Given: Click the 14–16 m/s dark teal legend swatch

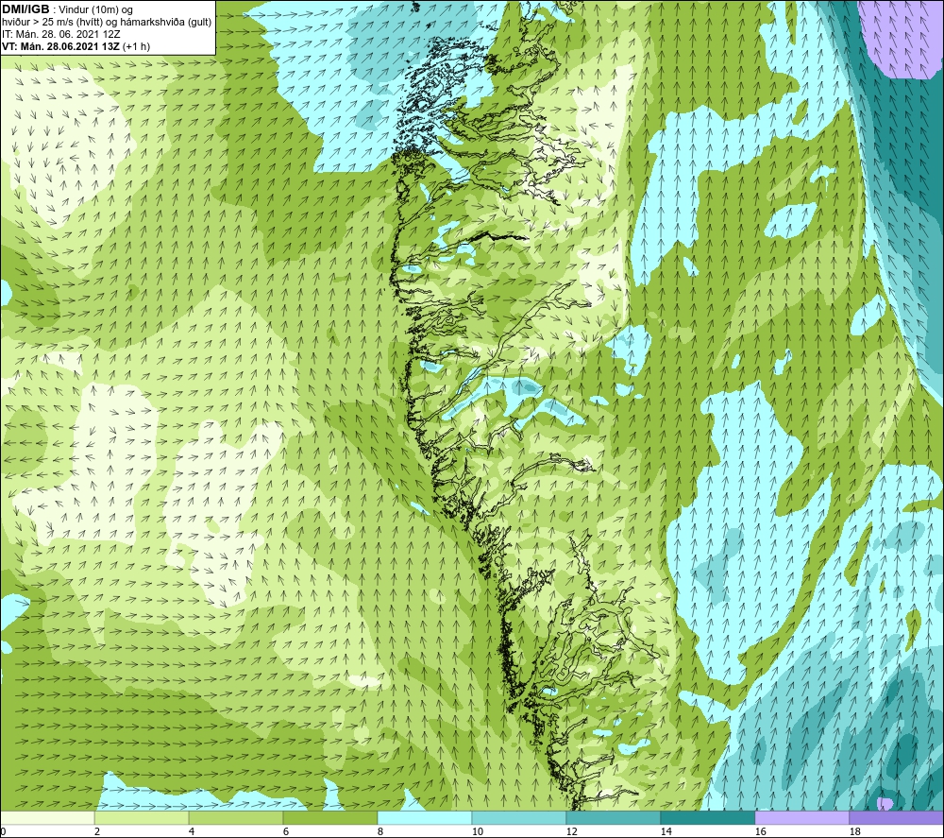Looking at the screenshot, I should (707, 817).
